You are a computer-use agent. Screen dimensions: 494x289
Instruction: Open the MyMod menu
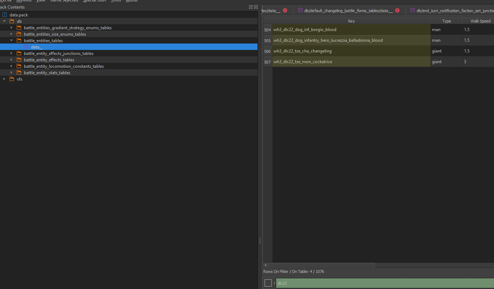pos(24,1)
